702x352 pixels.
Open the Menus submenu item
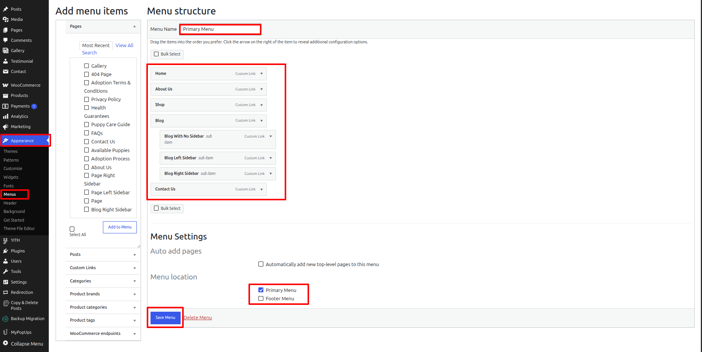click(10, 194)
